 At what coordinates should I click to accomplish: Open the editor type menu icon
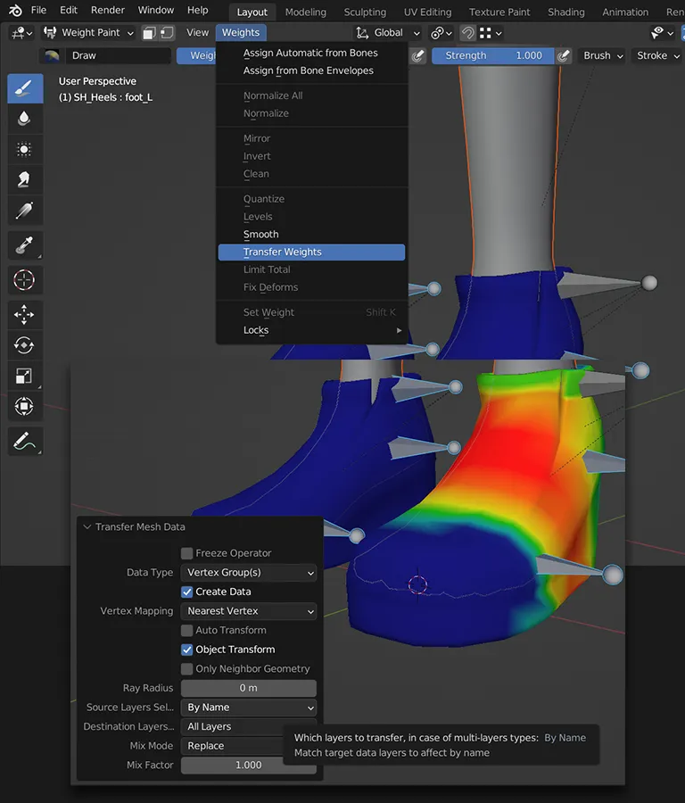coord(21,33)
